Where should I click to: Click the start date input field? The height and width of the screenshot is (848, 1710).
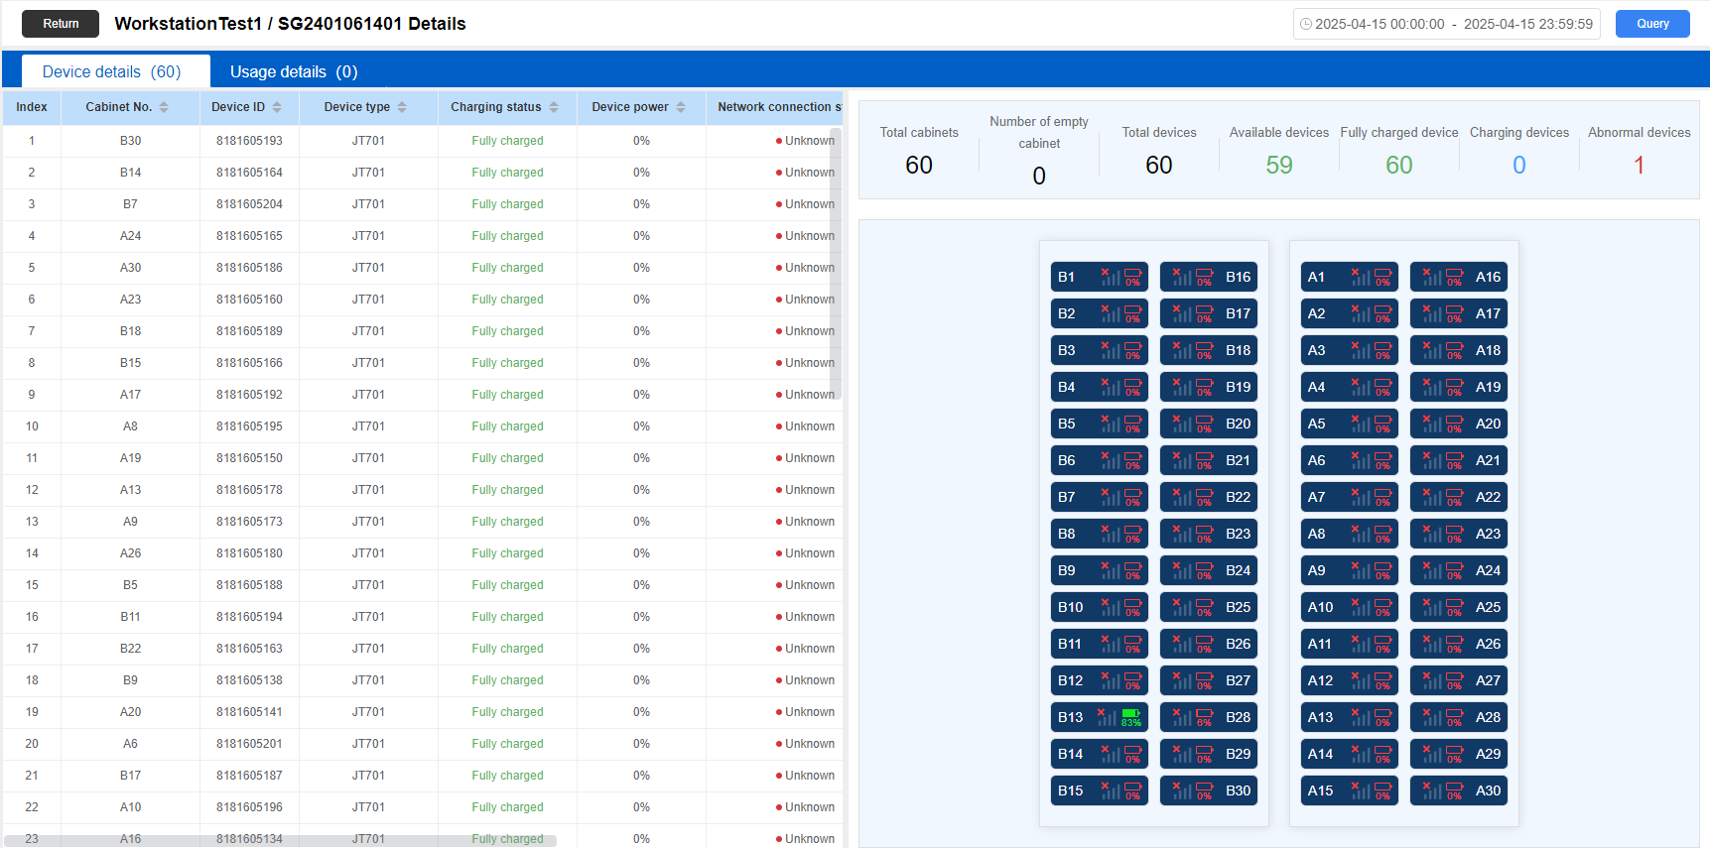coord(1380,24)
